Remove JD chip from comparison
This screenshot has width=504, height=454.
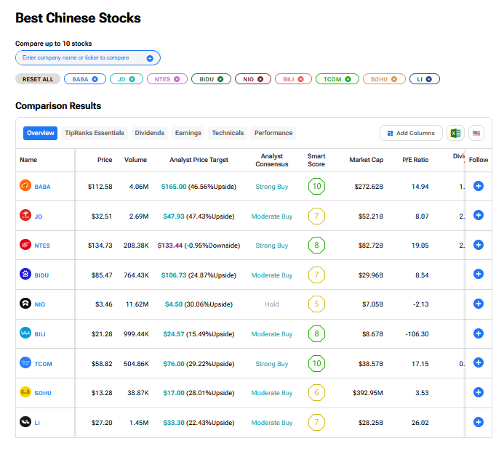coord(132,79)
